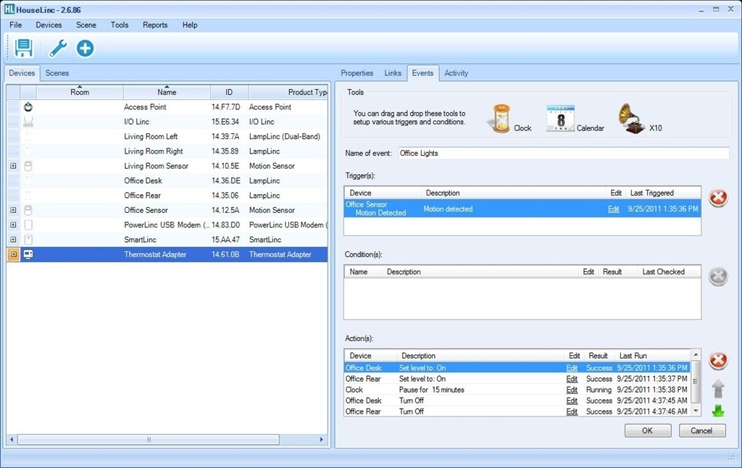Click the Office Sensor device icon
This screenshot has width=742, height=468.
point(28,209)
